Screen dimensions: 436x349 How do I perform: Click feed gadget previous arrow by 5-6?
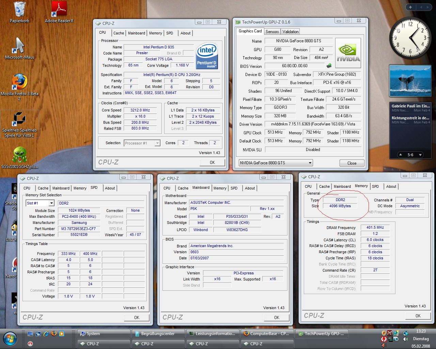[401, 155]
